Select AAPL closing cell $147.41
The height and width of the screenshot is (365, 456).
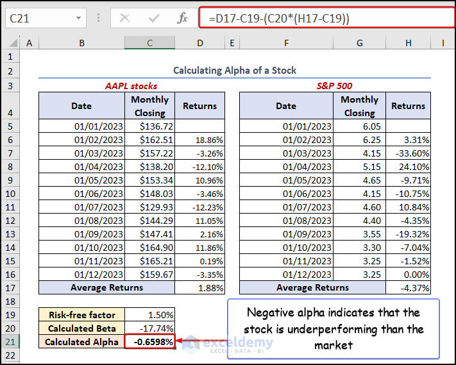click(150, 234)
